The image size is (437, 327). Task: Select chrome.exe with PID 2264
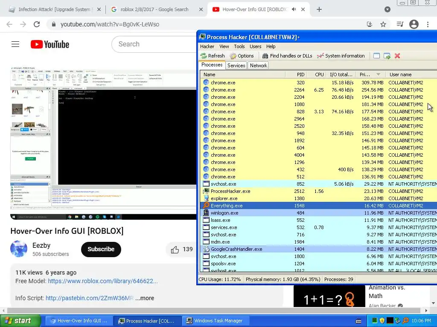[318, 90]
